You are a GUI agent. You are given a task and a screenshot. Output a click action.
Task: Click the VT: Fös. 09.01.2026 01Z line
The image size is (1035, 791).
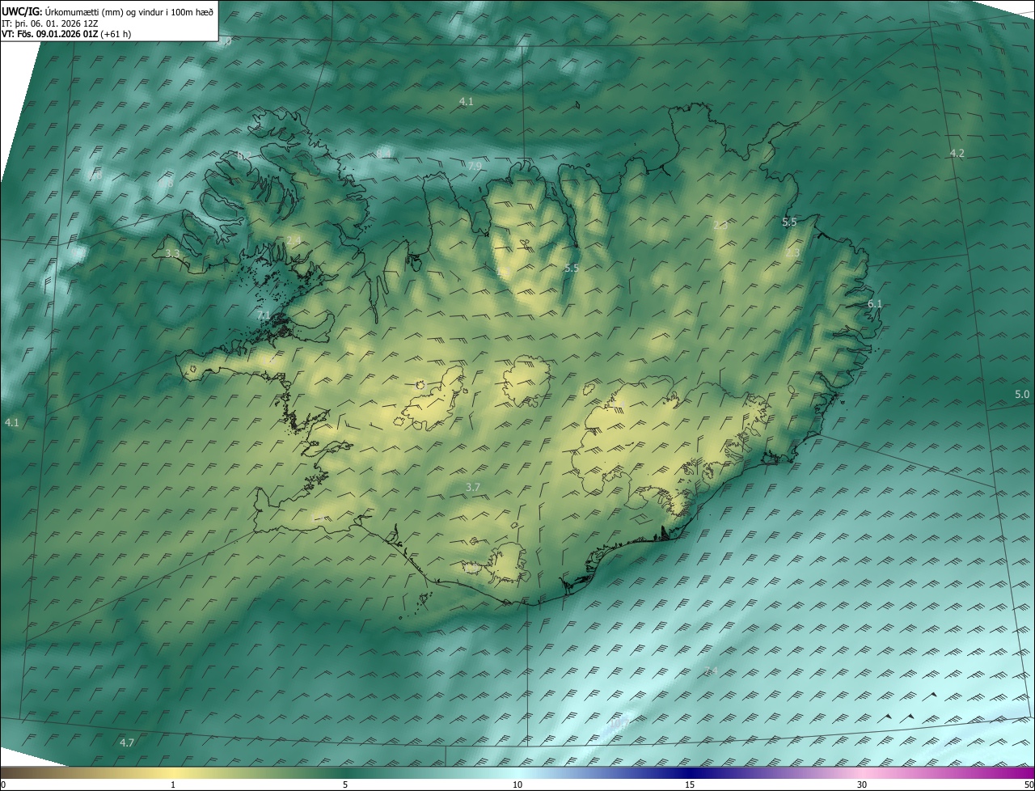(x=66, y=34)
